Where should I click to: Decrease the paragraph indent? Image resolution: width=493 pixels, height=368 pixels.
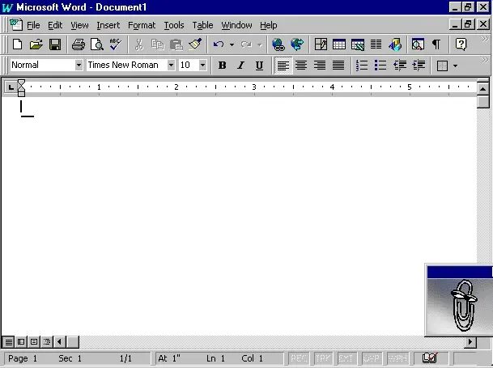pos(400,66)
